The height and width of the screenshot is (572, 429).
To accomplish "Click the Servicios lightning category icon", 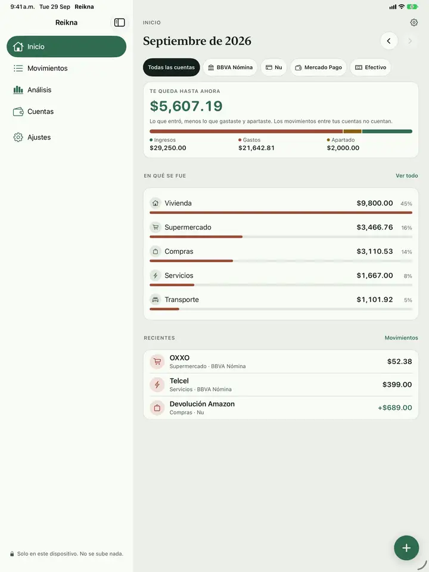I will pyautogui.click(x=156, y=275).
